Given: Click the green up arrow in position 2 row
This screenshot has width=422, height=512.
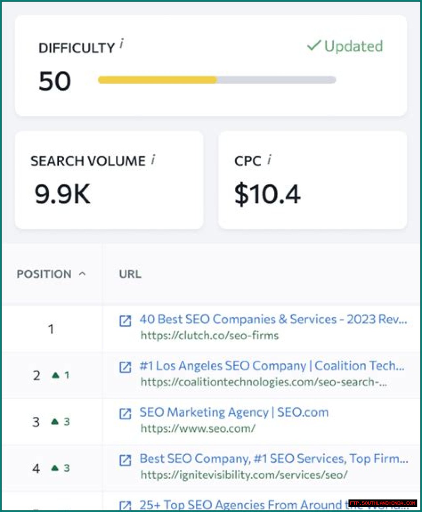Looking at the screenshot, I should (56, 375).
